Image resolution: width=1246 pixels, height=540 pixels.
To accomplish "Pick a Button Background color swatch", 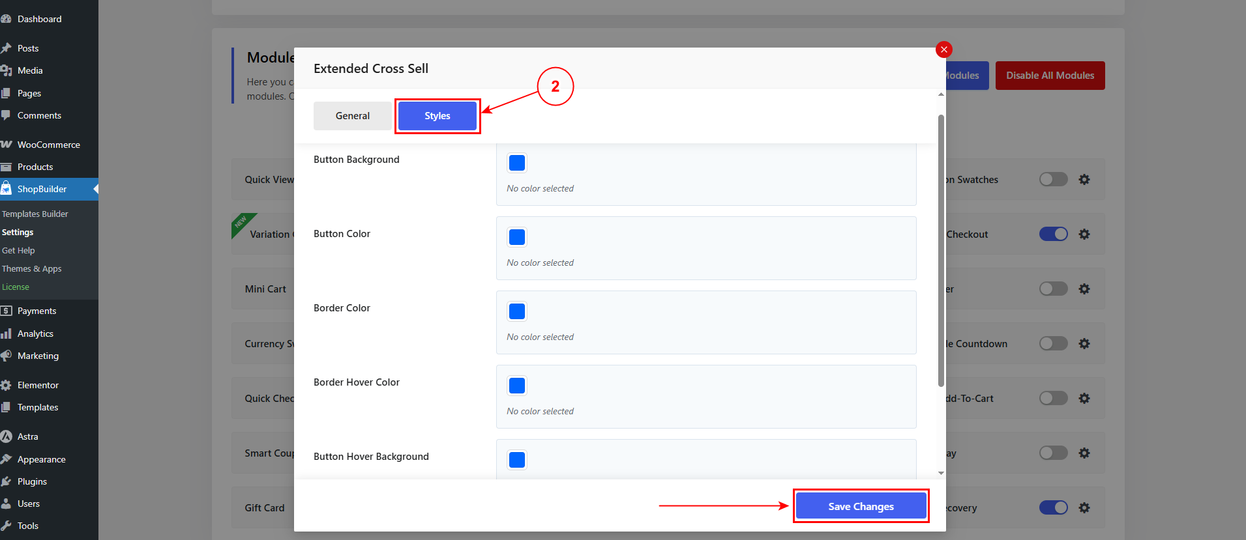I will [517, 163].
